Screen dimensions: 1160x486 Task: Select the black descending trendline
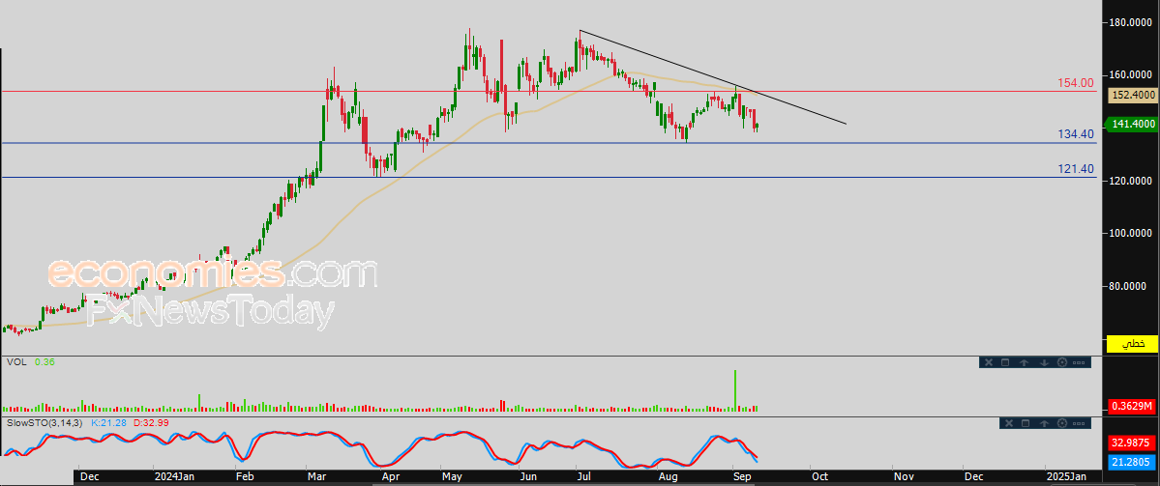712,77
